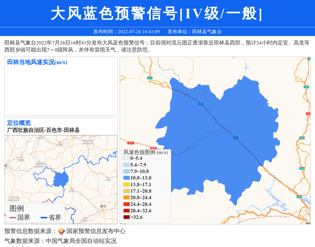Click the 国家预警信息发布中心 logo icon

(61, 231)
